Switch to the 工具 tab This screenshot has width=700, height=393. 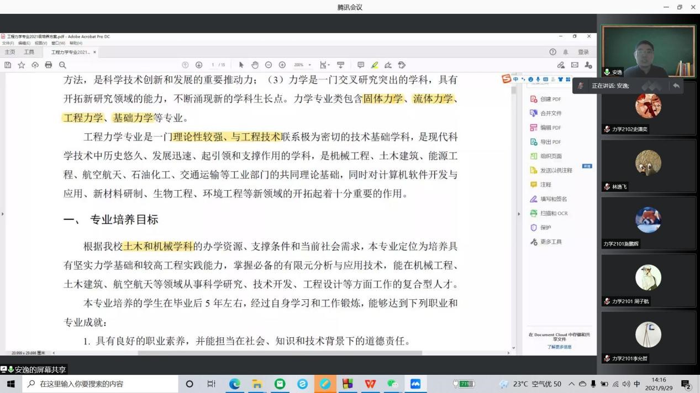click(29, 52)
